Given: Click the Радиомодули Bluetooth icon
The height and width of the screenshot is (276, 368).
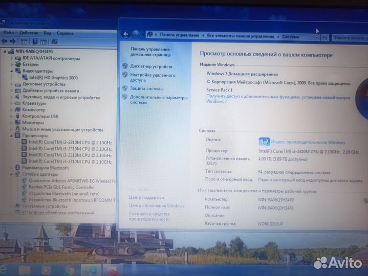Looking at the screenshot, I should (x=17, y=168).
